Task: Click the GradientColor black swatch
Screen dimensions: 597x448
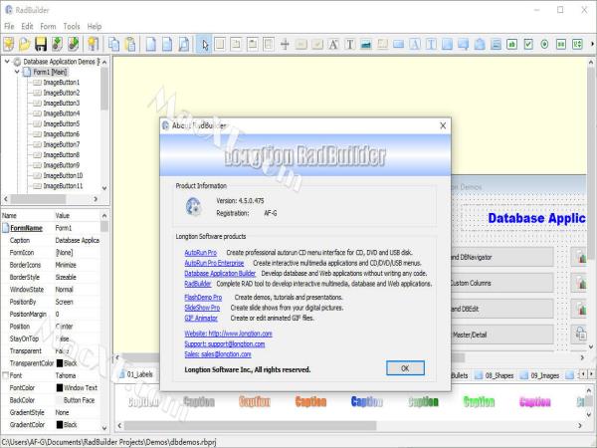Action: (x=60, y=424)
